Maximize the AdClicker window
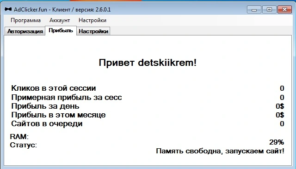This screenshot has width=296, height=169. pyautogui.click(x=269, y=10)
